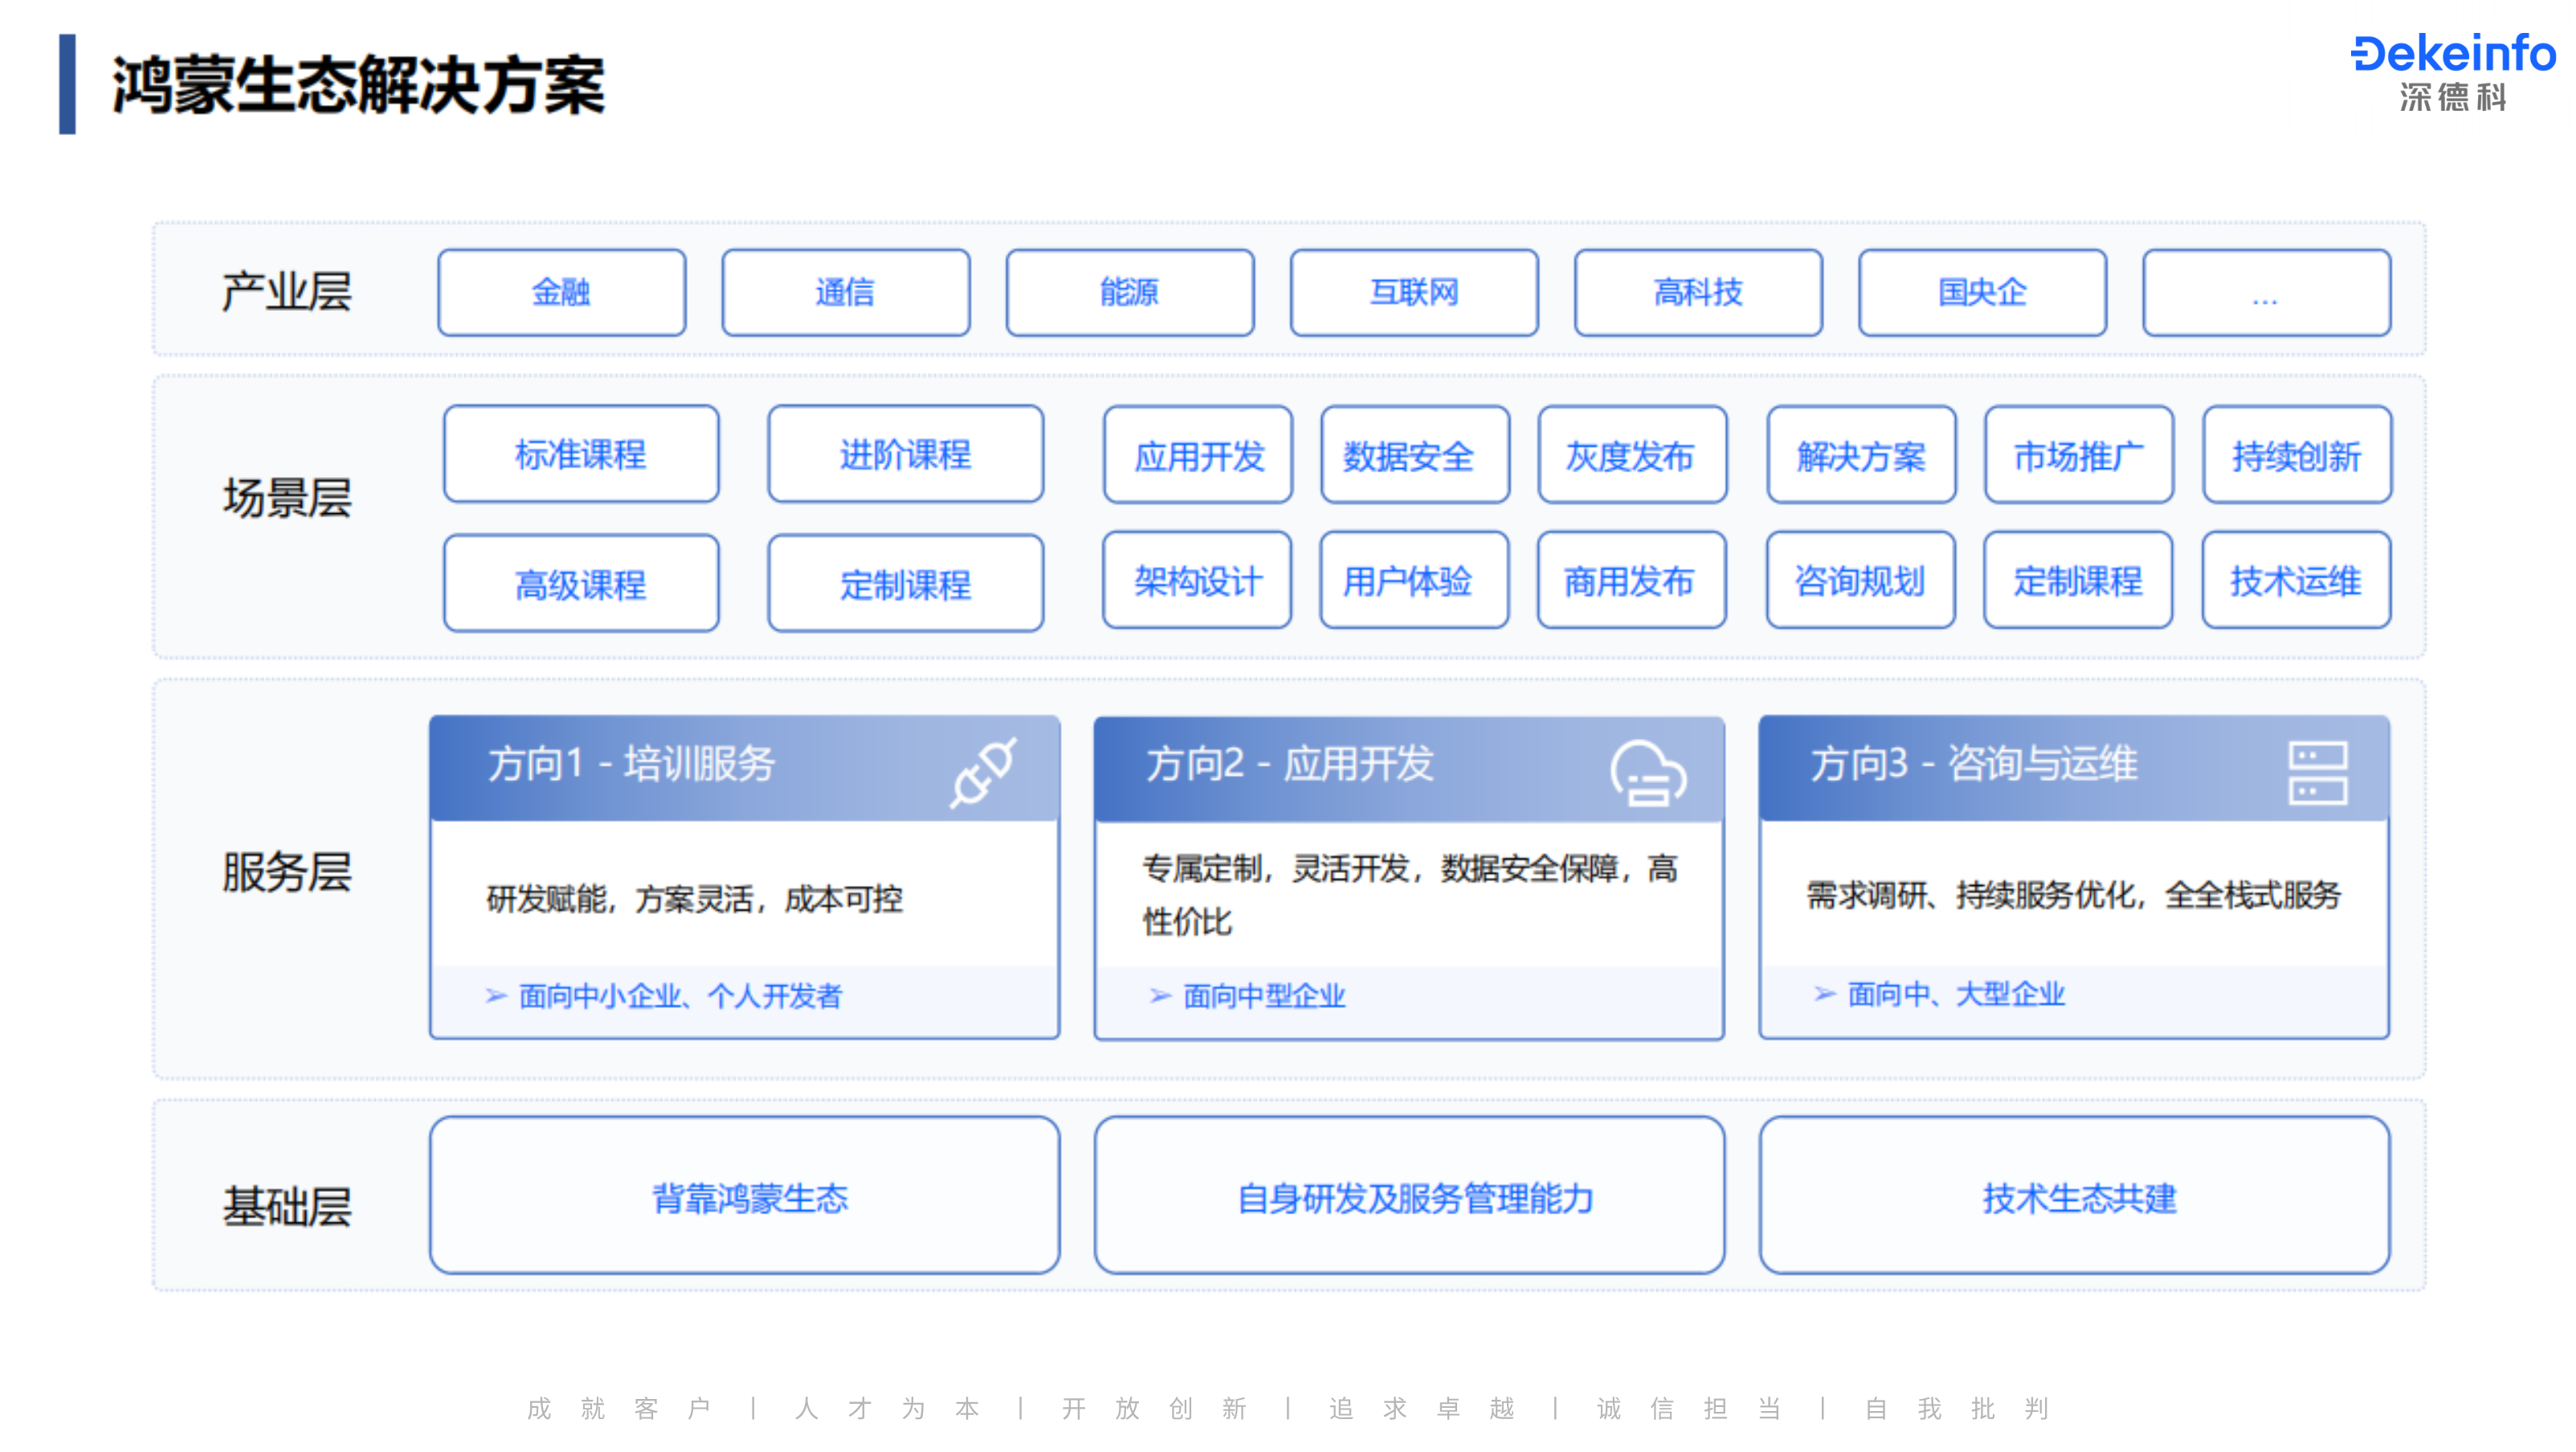Select the 高科技 industry box

(x=1697, y=292)
